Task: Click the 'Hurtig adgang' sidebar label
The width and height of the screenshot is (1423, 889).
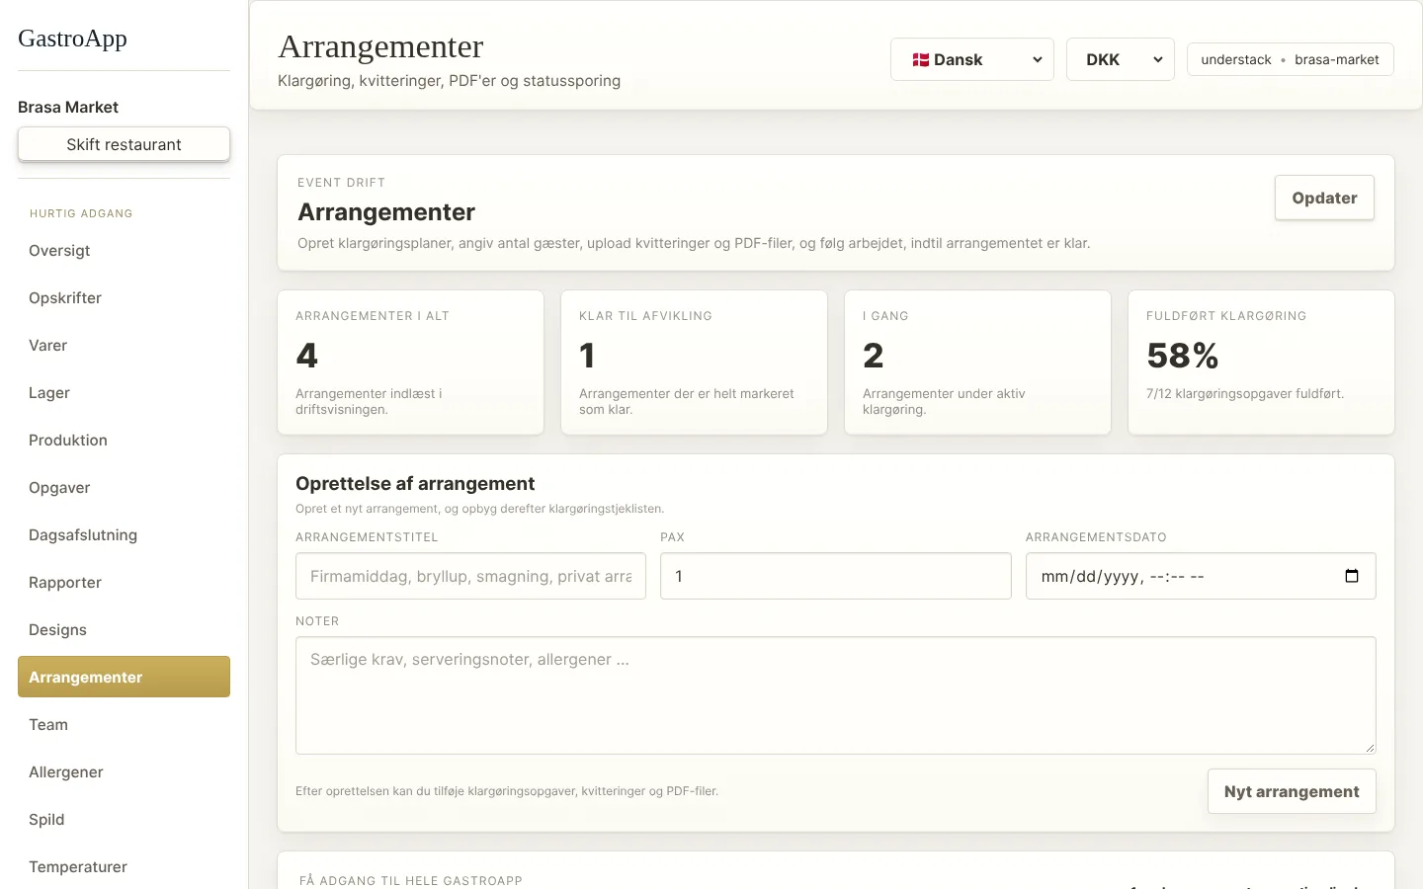Action: pyautogui.click(x=81, y=213)
